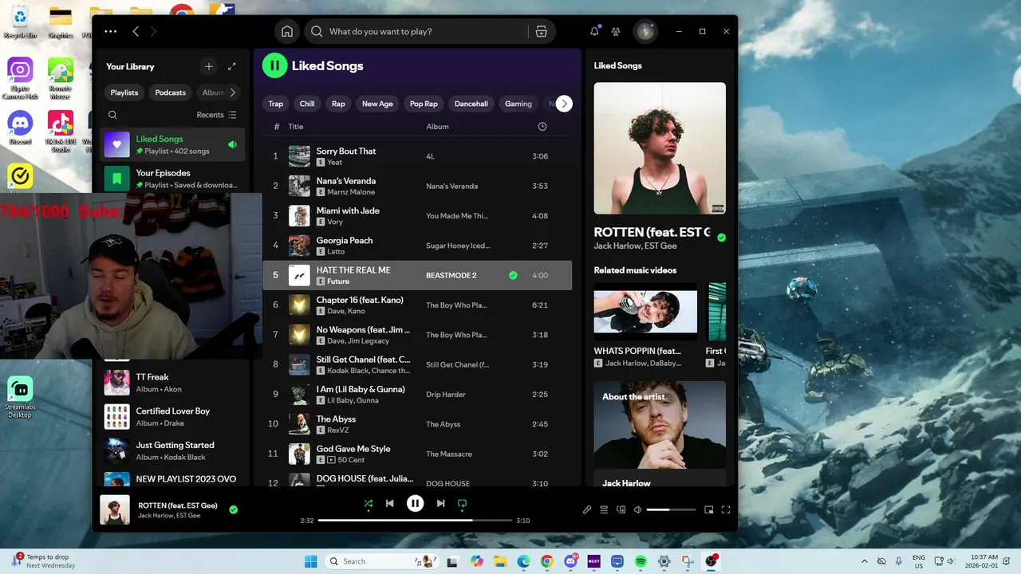Image resolution: width=1021 pixels, height=574 pixels.
Task: Go to Spotify Home
Action: tap(287, 31)
